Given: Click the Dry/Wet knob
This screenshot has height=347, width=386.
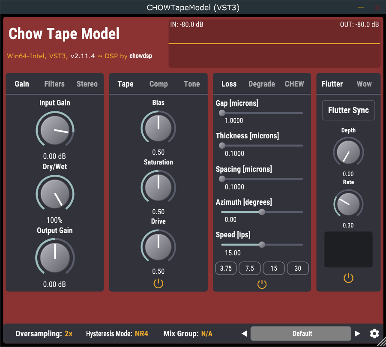Looking at the screenshot, I should [x=55, y=194].
